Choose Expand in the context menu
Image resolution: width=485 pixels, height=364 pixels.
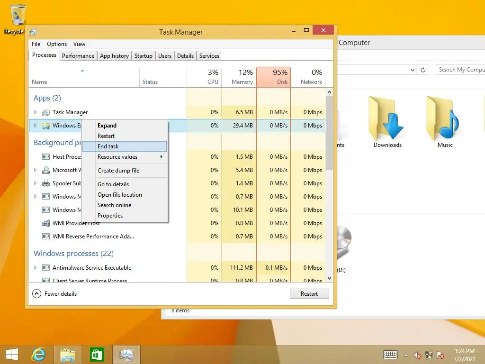(x=125, y=125)
